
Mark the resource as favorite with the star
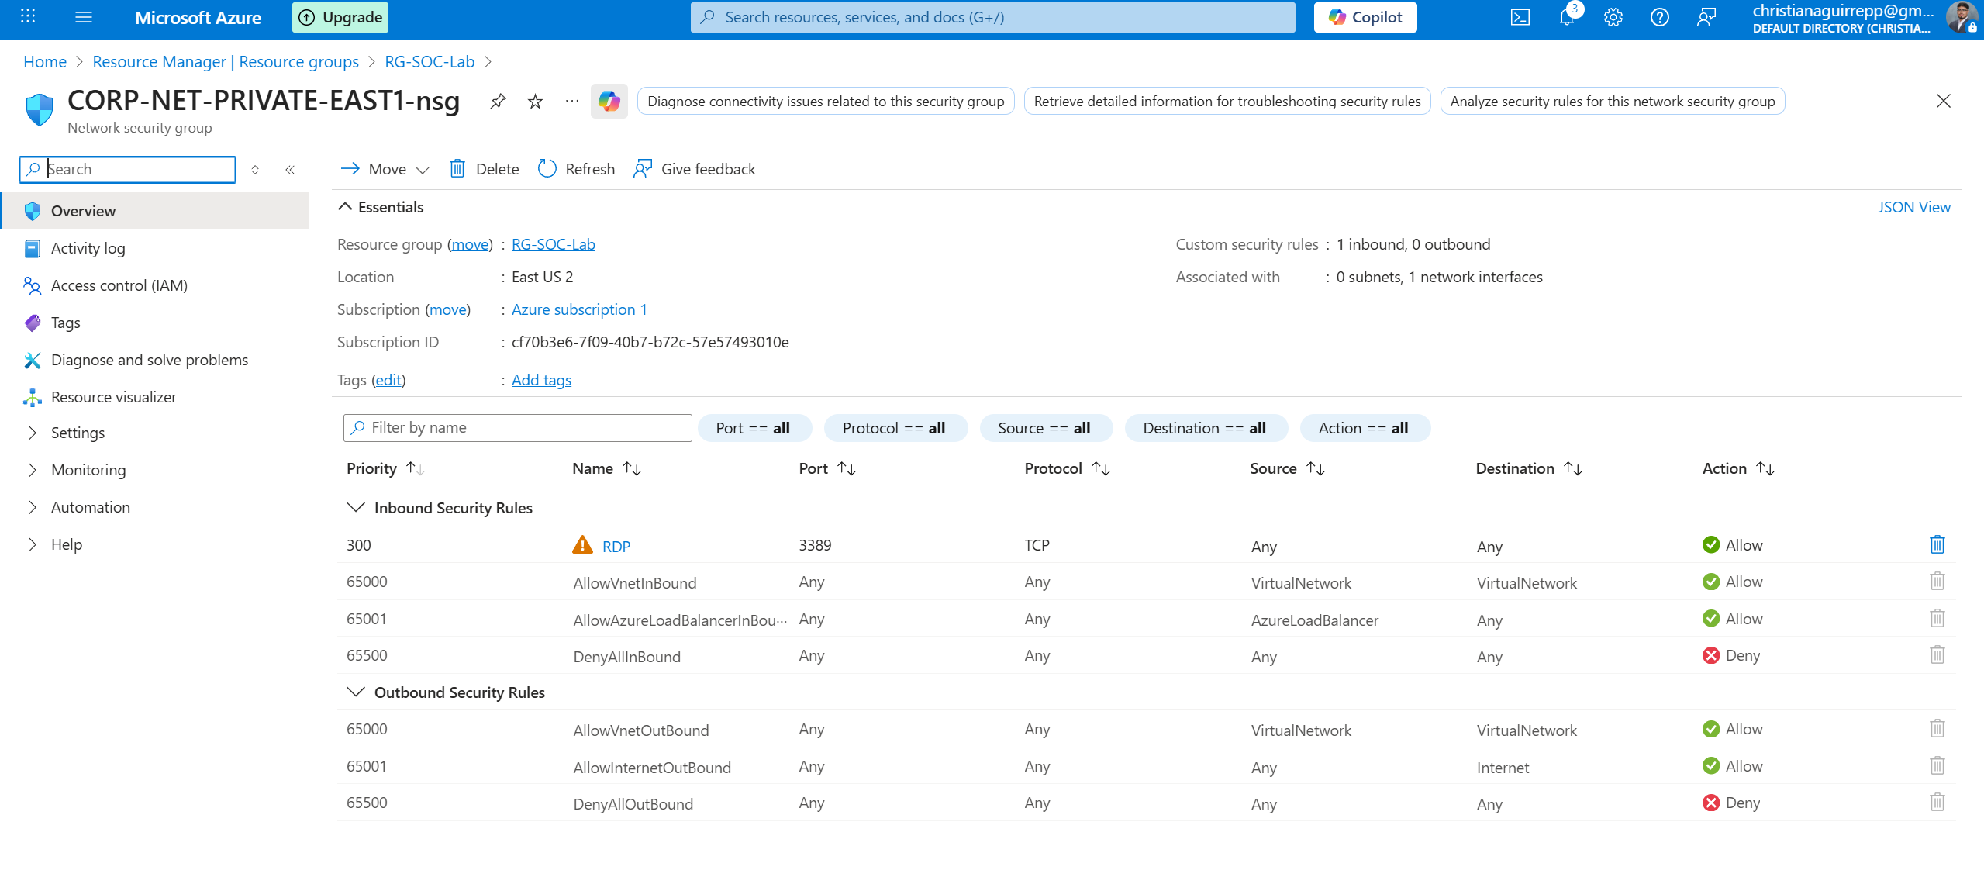[x=535, y=102]
